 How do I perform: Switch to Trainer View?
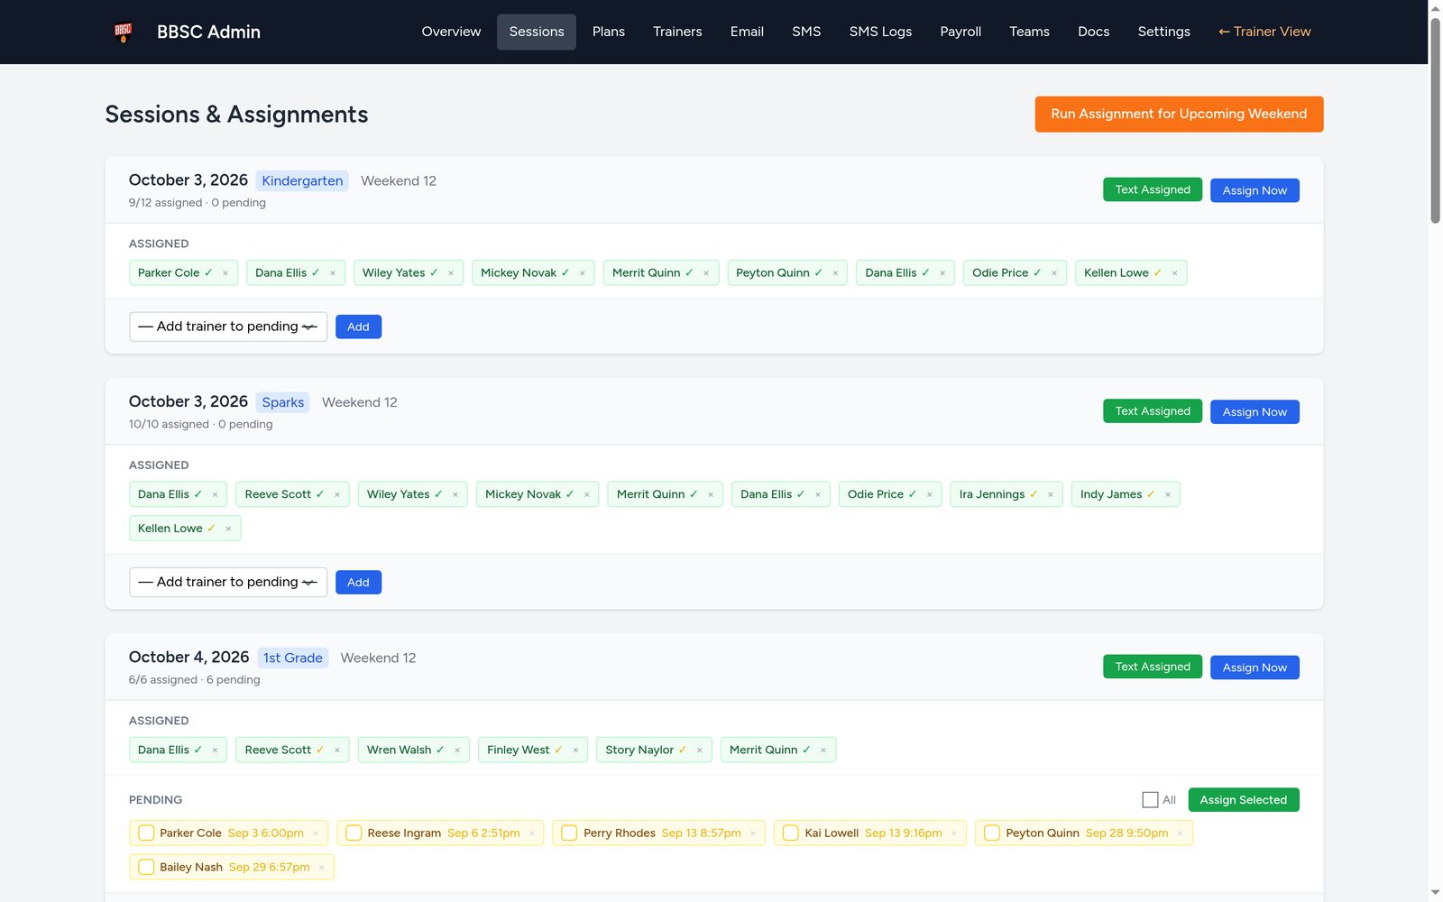coord(1264,32)
